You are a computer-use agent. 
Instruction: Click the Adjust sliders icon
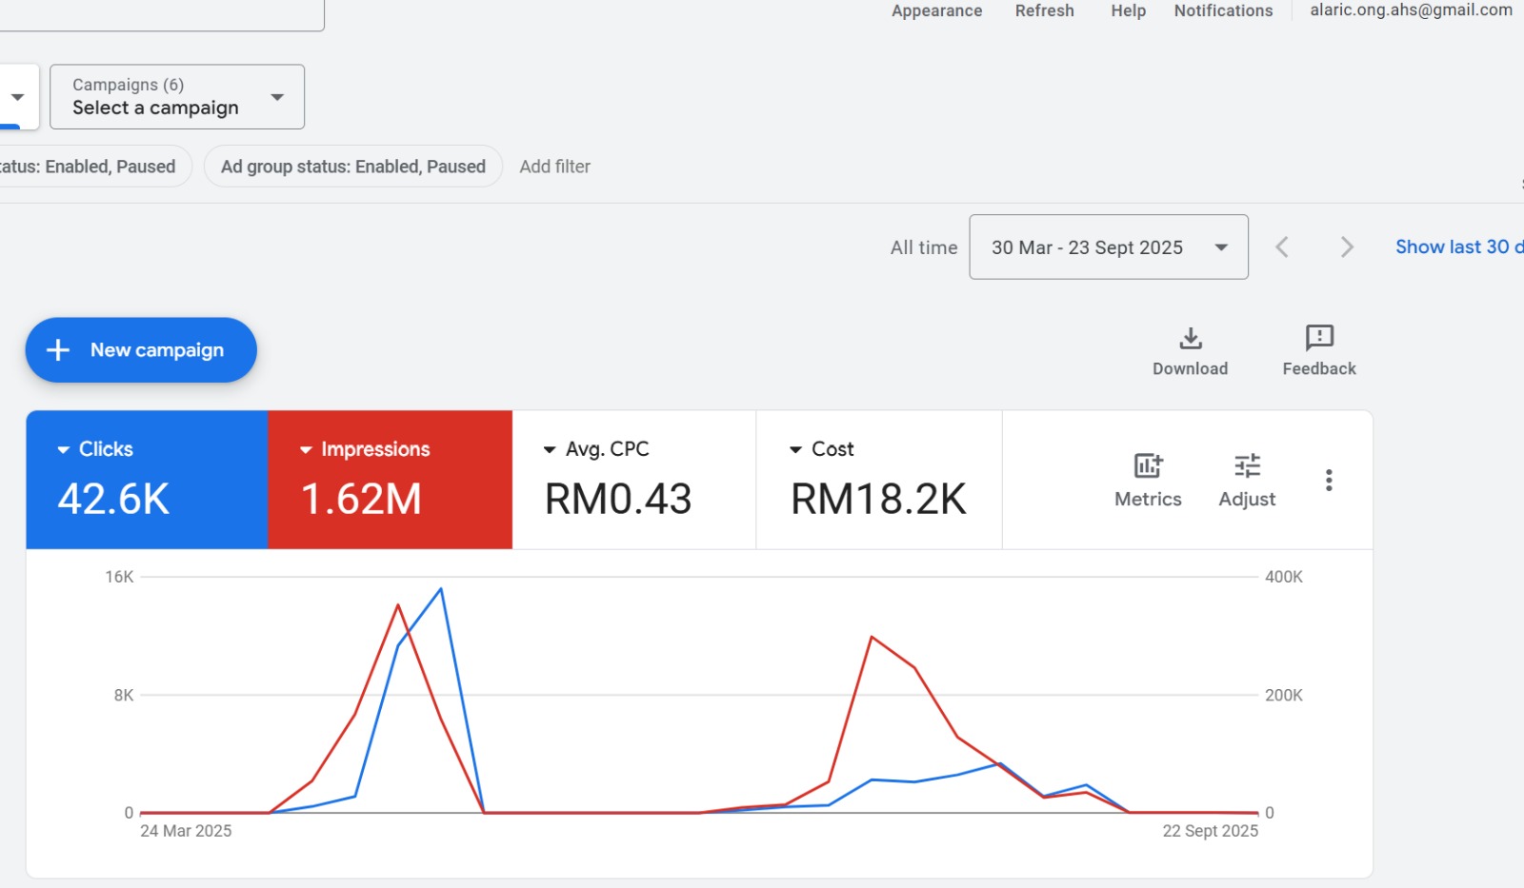point(1247,466)
